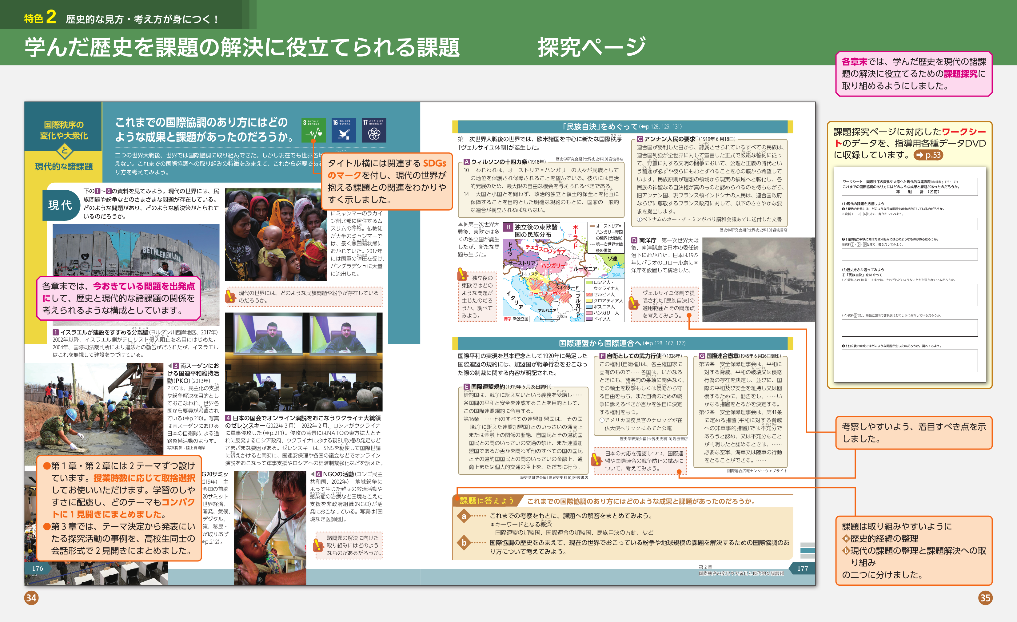Click the 176 textbook page number
Screen dimensions: 1017x622
click(x=38, y=569)
